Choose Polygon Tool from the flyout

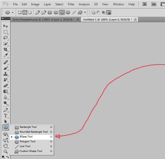27,142
